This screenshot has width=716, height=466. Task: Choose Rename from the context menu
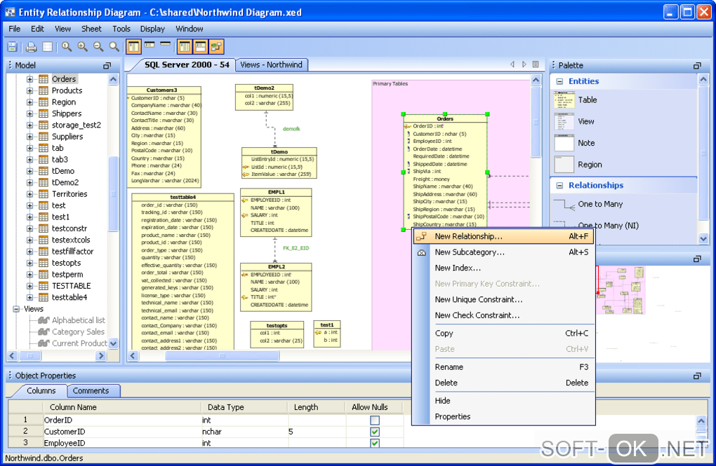tap(503, 367)
